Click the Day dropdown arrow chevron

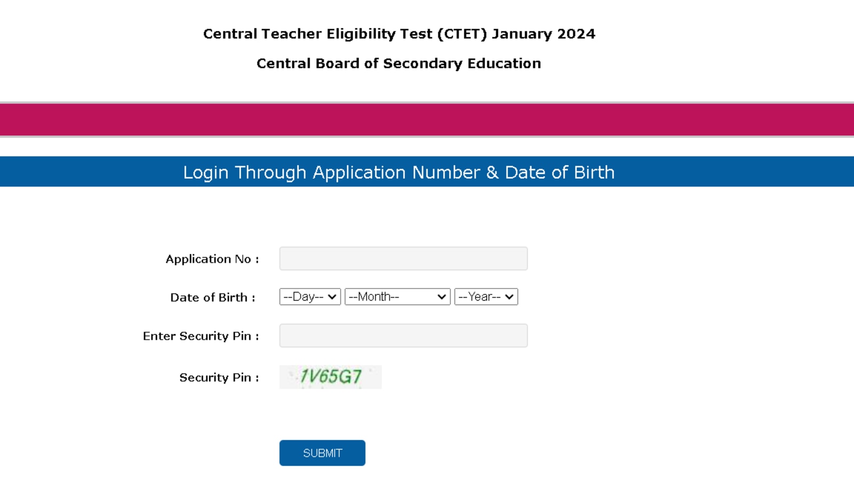tap(332, 297)
